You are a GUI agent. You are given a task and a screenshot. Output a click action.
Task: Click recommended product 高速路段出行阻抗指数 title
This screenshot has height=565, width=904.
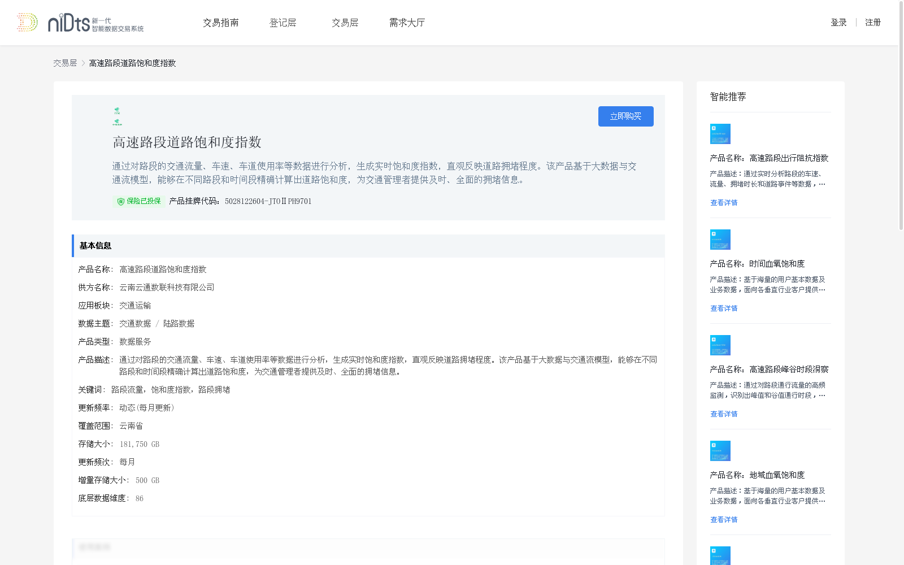point(769,158)
